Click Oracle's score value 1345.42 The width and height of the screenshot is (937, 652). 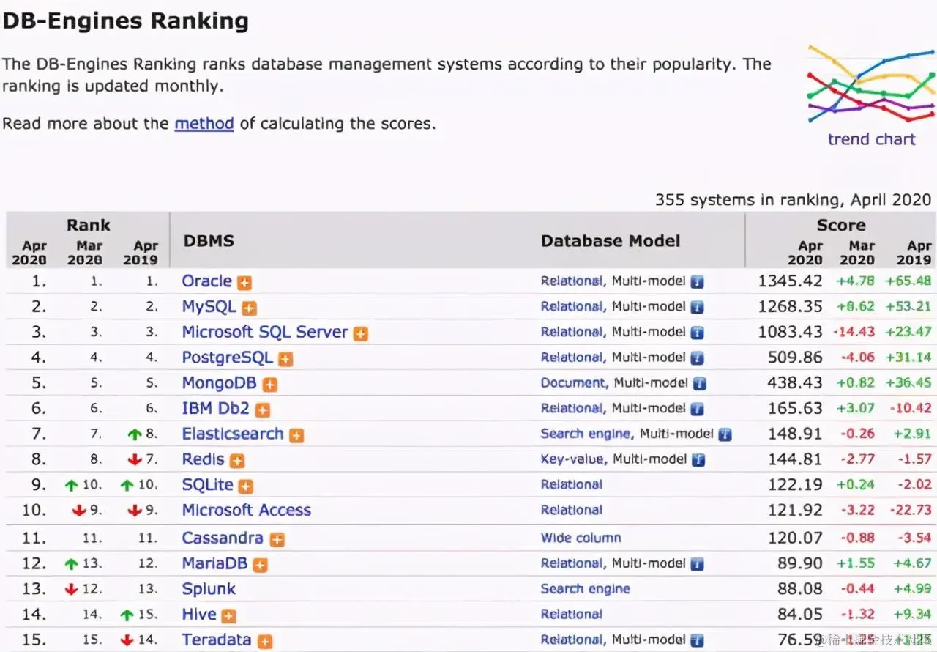791,281
